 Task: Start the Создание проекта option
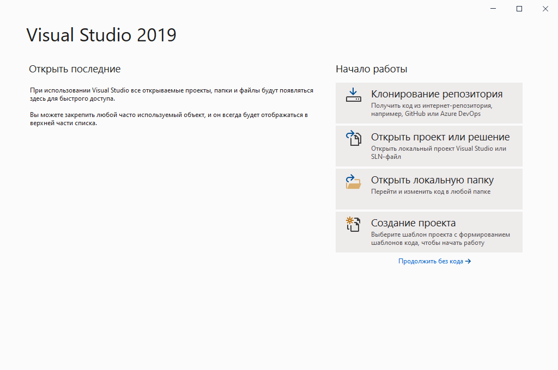point(413,223)
